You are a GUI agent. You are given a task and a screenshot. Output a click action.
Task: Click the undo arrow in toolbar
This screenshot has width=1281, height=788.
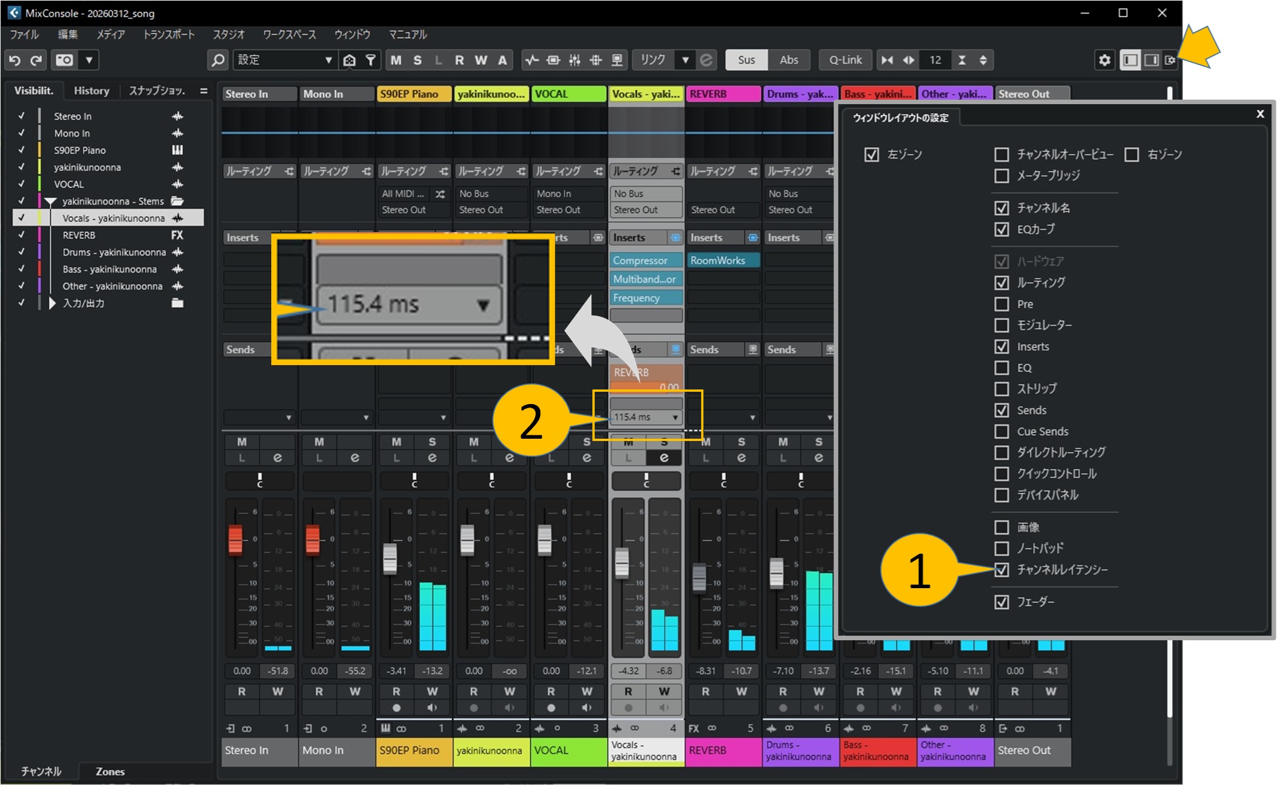15,60
